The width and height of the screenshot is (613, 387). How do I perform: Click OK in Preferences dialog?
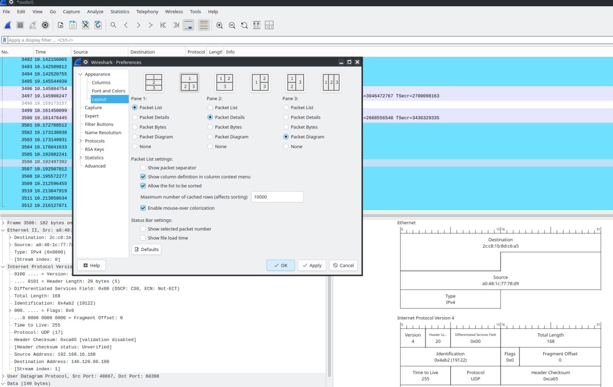coord(281,265)
